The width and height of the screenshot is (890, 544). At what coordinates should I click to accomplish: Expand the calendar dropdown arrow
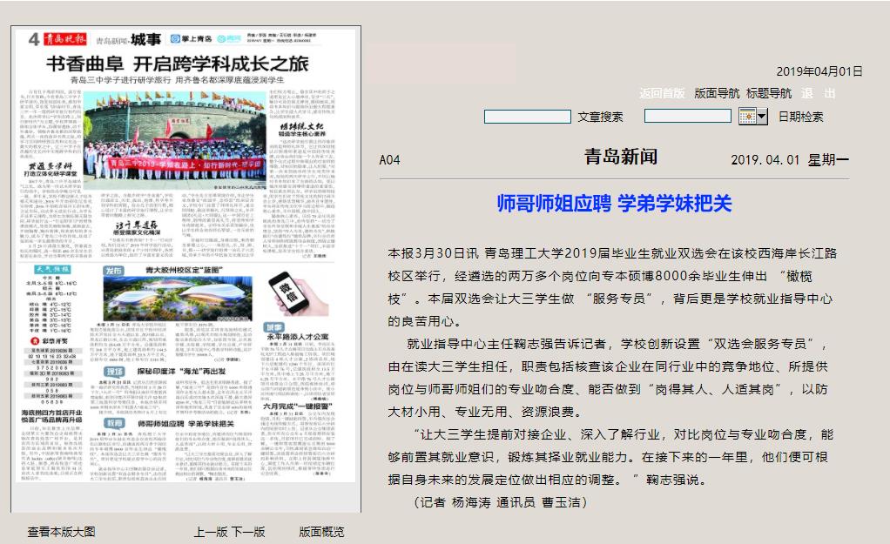point(762,117)
